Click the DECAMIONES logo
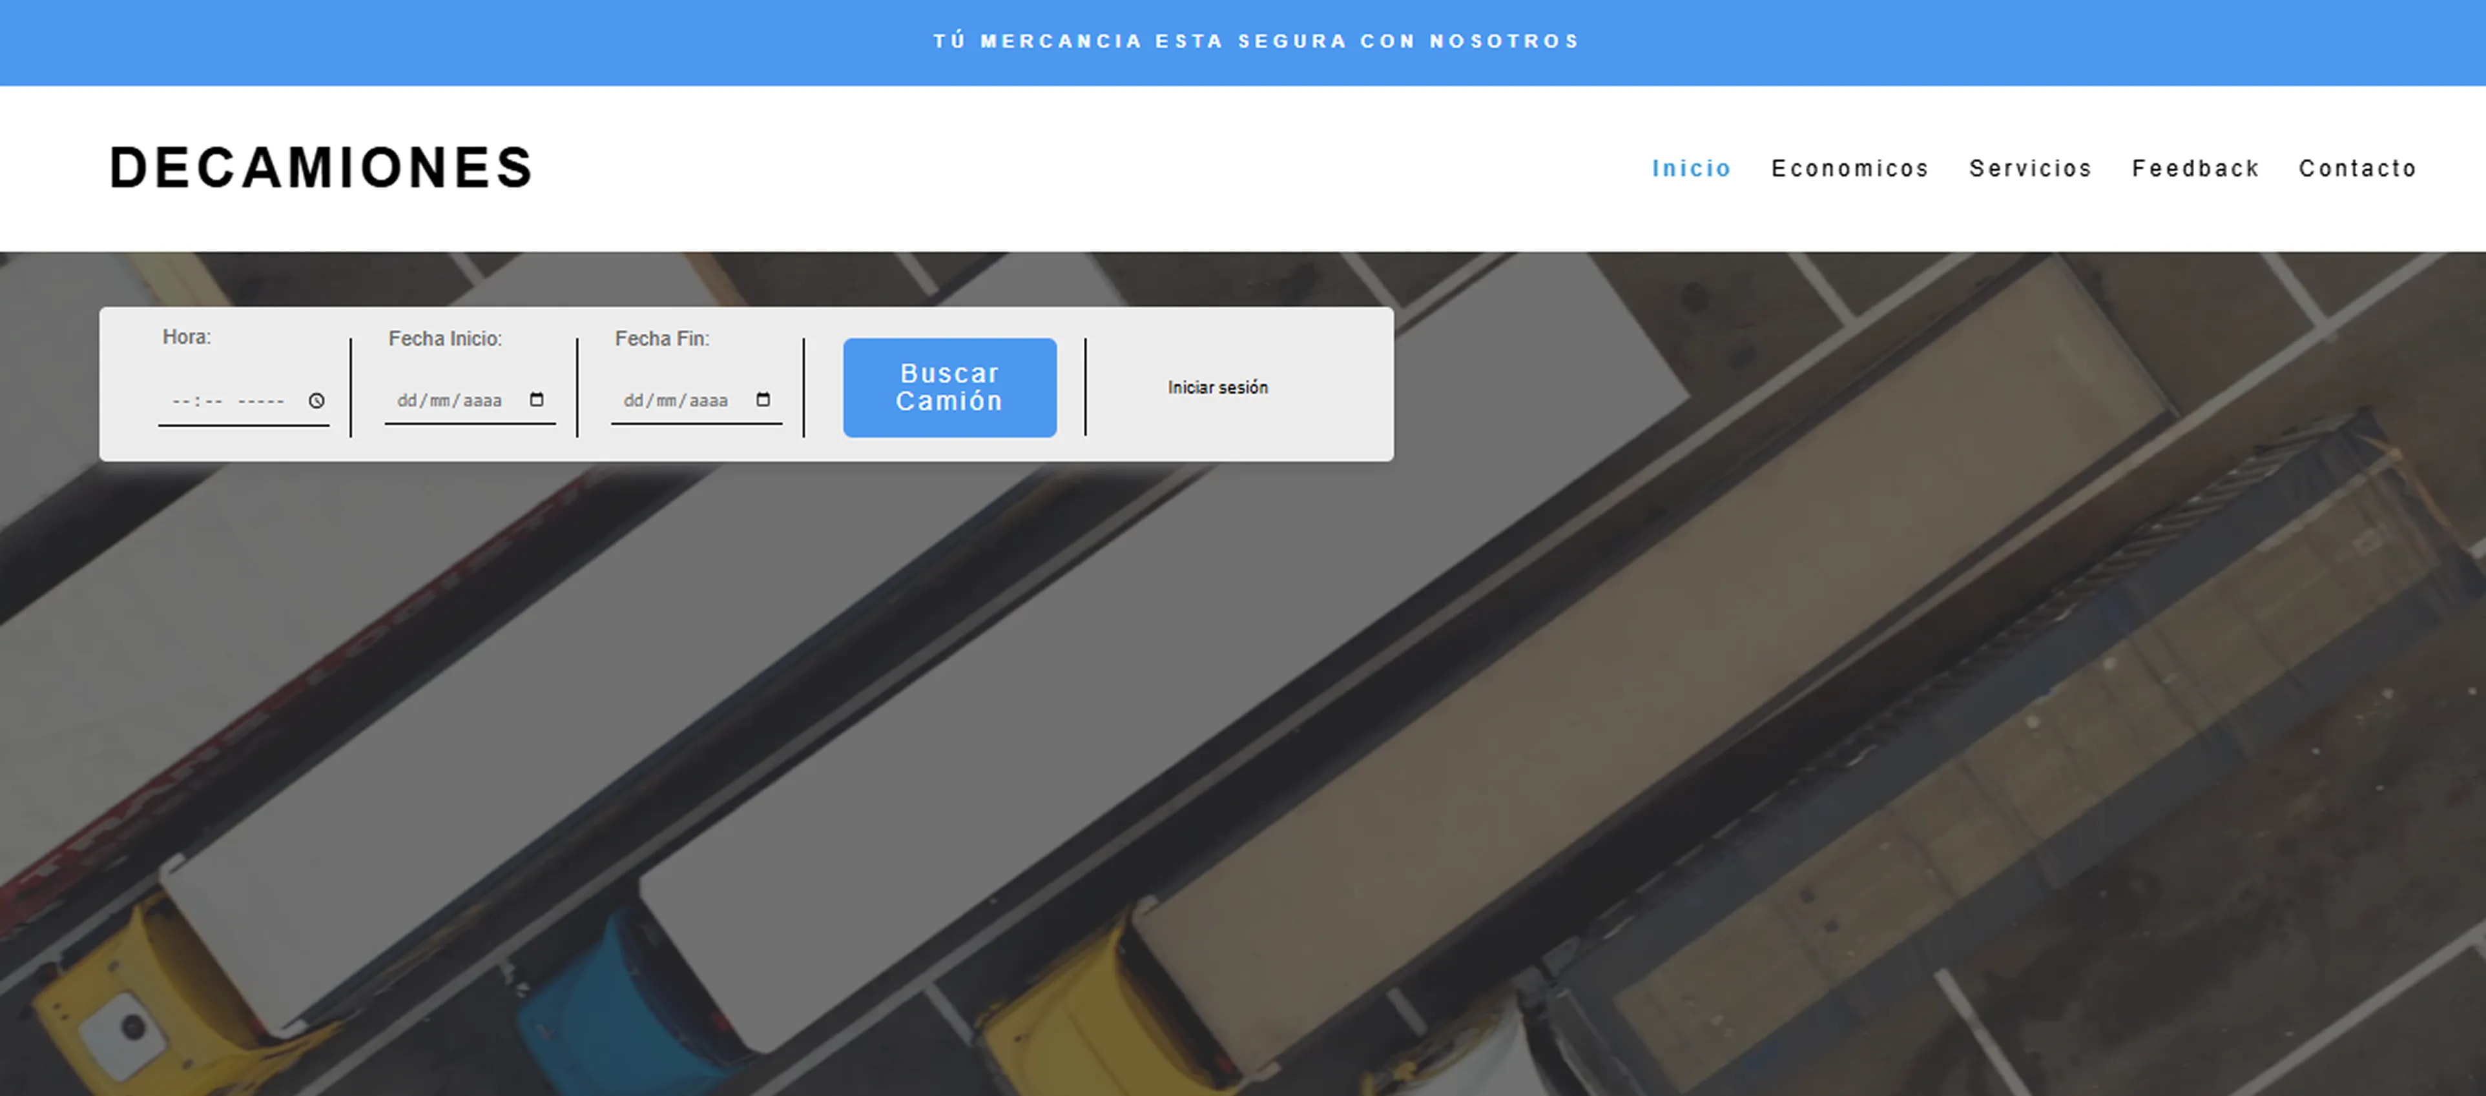This screenshot has height=1096, width=2486. 320,168
